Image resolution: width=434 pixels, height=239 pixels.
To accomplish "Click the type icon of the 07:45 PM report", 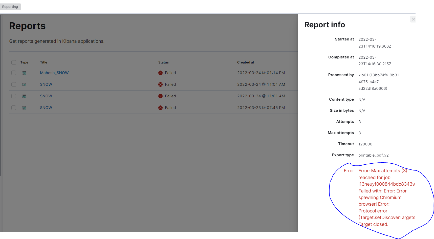I will coord(24,108).
